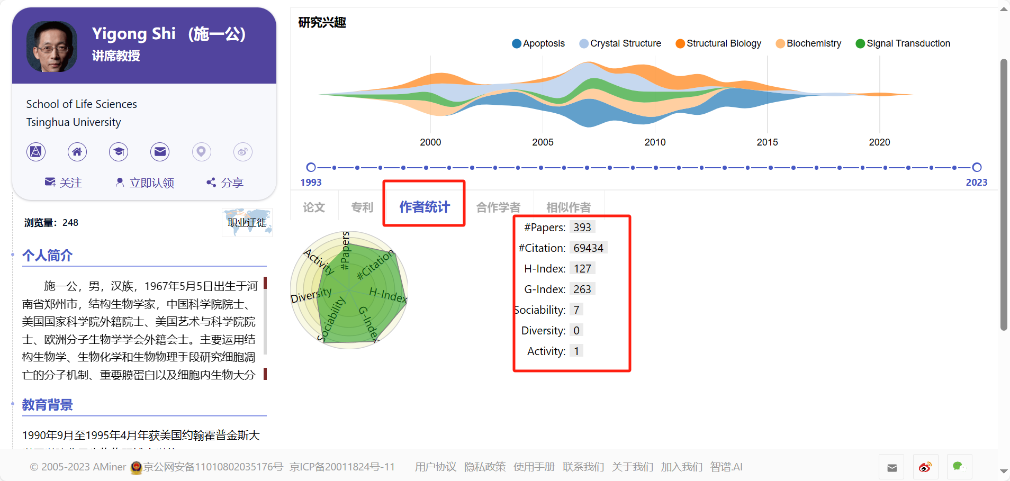This screenshot has width=1010, height=481.
Task: Click the footer gray mail icon
Action: [892, 467]
